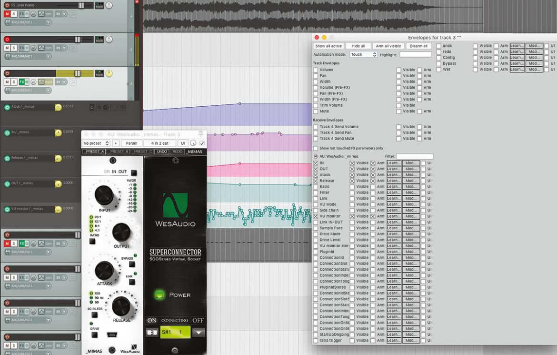
Task: Open the 'No preset' dropdown in the FX window
Action: [x=96, y=143]
